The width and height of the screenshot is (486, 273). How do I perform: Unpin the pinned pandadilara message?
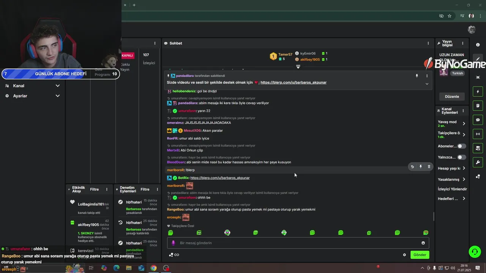coord(417,76)
